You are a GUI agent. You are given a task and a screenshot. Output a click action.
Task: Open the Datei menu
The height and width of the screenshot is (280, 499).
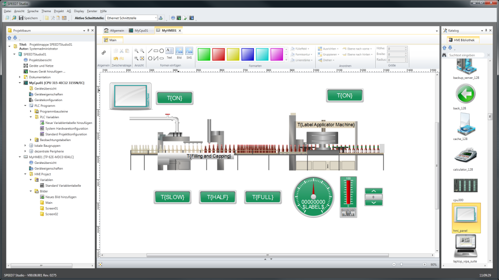click(7, 11)
